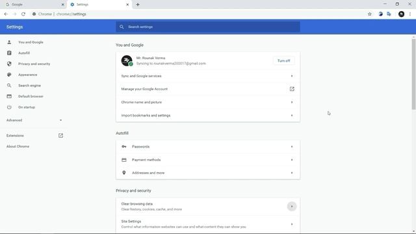Viewport: 416px width, 234px height.
Task: Click the card icon beside Payment methods
Action: (124, 160)
